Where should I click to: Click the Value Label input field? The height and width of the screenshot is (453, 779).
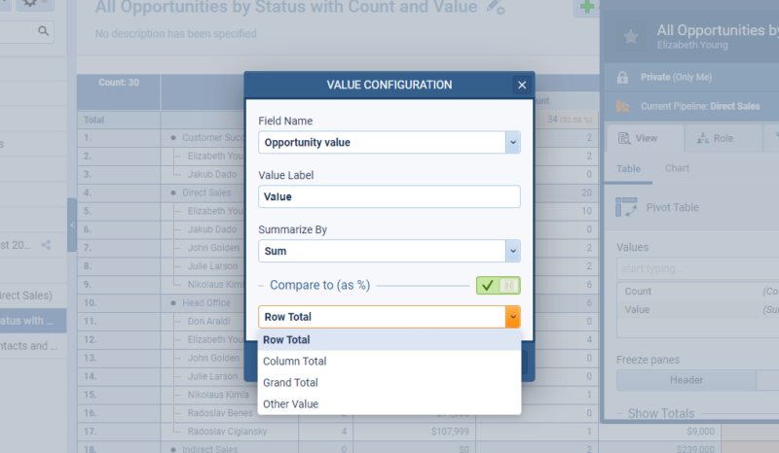389,196
